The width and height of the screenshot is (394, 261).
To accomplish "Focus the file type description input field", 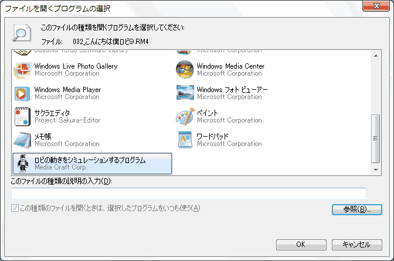I will coord(188,194).
